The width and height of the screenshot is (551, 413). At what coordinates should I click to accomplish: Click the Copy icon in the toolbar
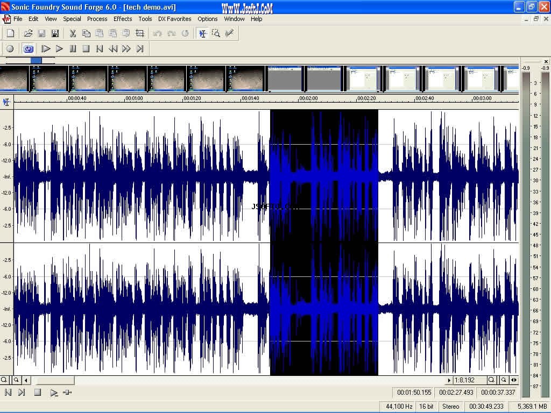tap(86, 33)
